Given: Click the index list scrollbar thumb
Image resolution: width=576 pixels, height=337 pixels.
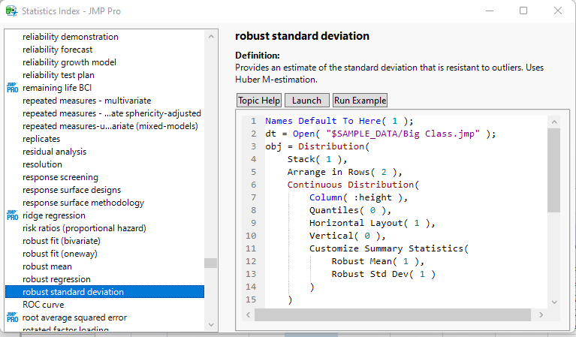Looking at the screenshot, I should (x=211, y=263).
